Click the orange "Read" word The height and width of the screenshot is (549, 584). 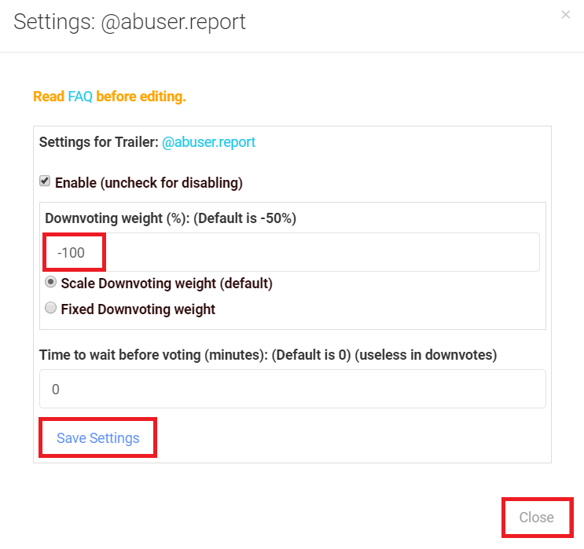[49, 97]
